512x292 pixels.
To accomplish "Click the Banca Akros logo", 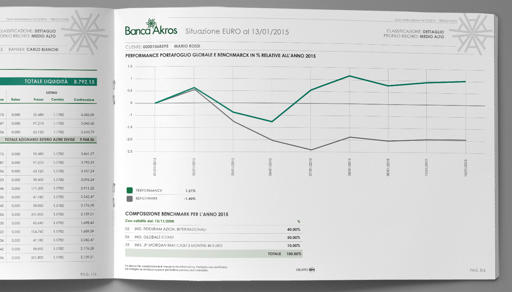I will (x=151, y=27).
